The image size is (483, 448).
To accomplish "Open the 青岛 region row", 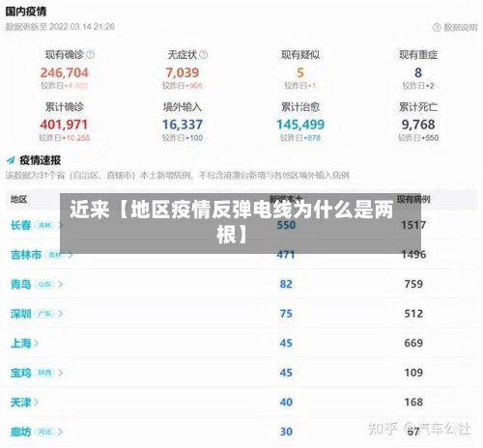I will [x=241, y=284].
